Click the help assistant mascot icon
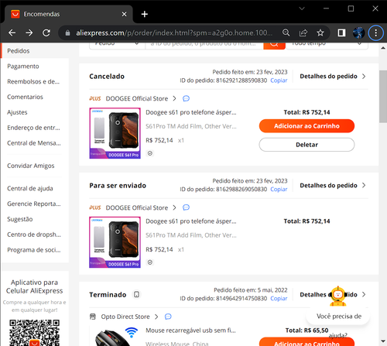The image size is (387, 346). pos(338,296)
